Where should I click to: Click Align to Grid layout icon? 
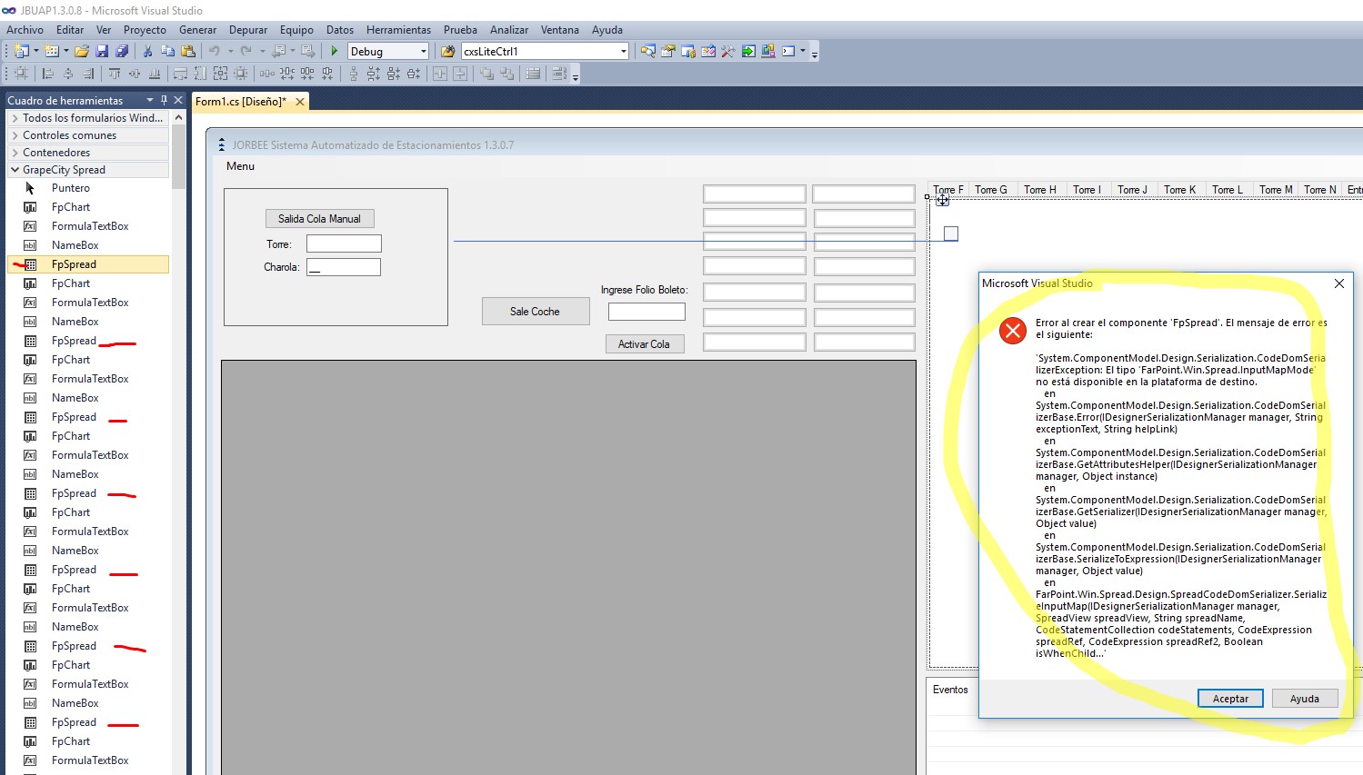22,74
